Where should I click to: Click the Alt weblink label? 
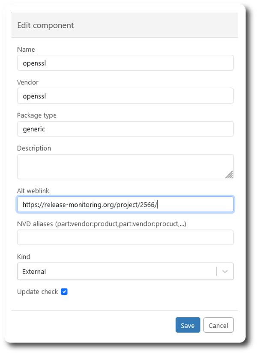33,191
